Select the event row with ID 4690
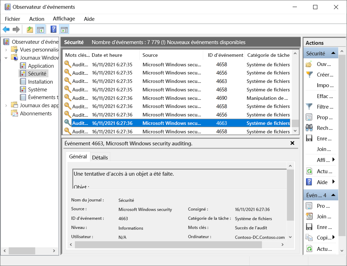 (x=177, y=98)
